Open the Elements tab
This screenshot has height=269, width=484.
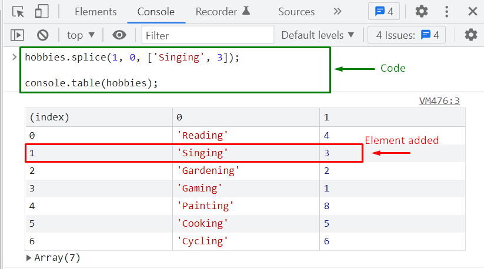pos(96,12)
